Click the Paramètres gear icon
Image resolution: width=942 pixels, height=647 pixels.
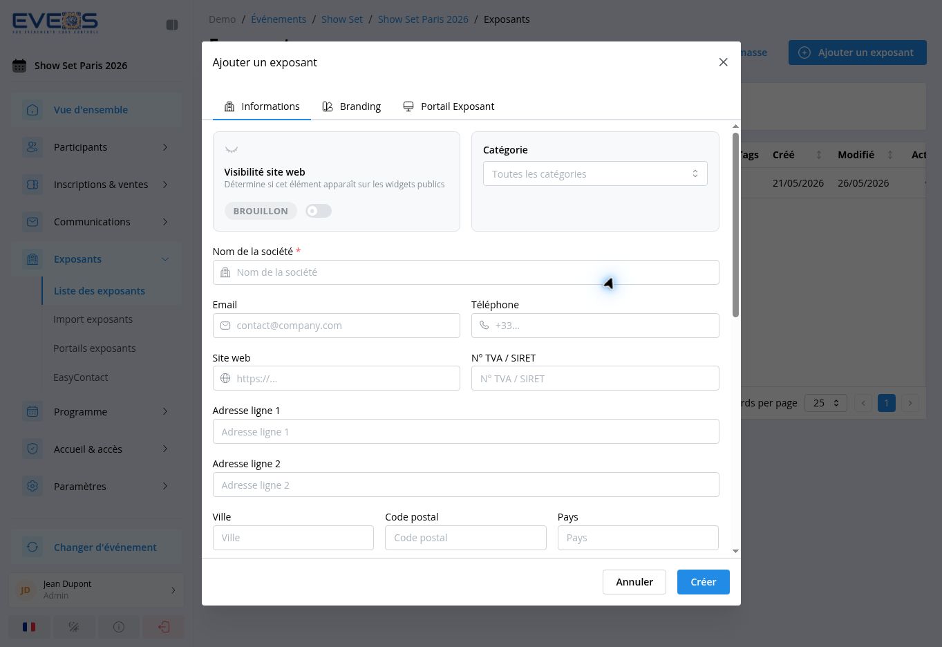(32, 487)
